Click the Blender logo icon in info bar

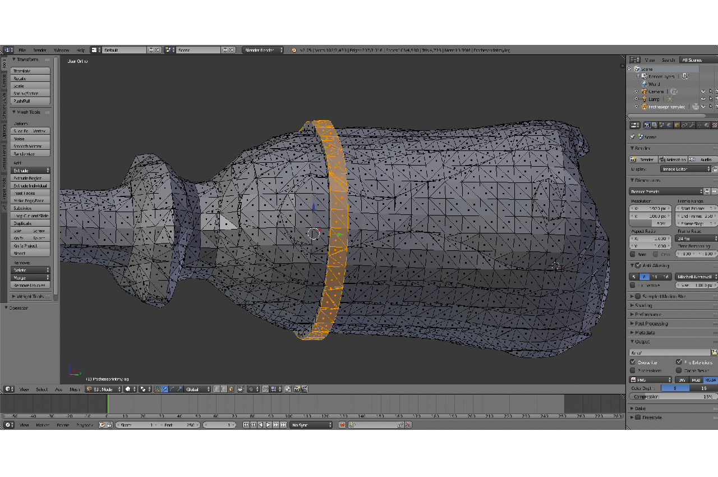(x=293, y=50)
